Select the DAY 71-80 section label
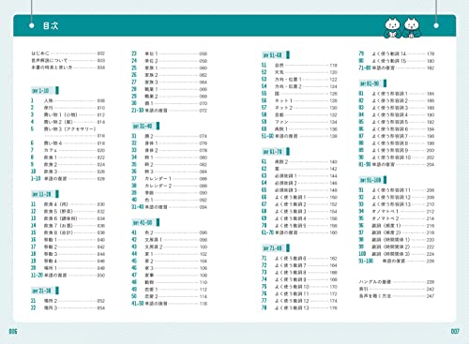This screenshot has width=469, height=344. 276,248
